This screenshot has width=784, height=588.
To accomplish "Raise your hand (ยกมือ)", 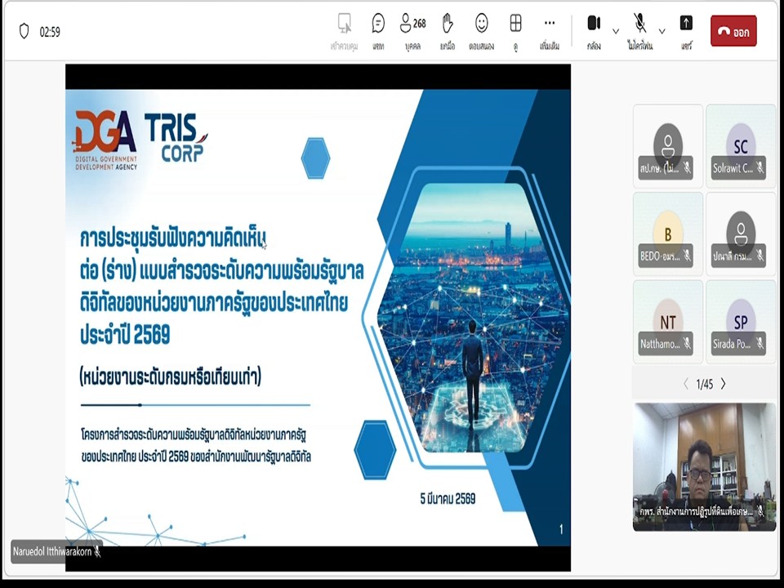I will (447, 23).
